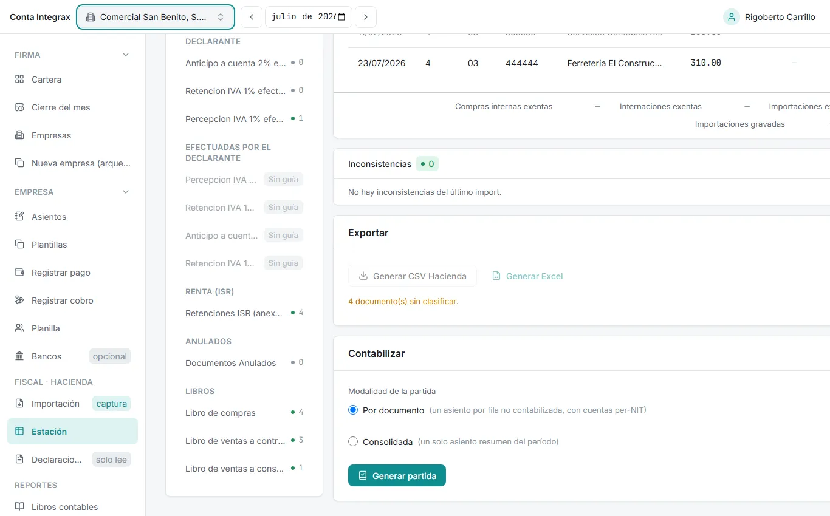Click the month input showing julio de 2026
830x516 pixels.
coord(309,17)
